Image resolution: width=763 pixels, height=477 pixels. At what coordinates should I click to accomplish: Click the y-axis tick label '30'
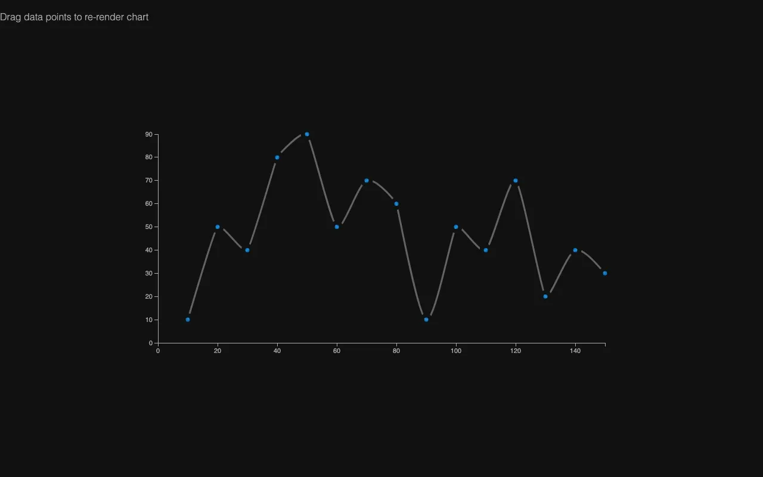pos(149,274)
